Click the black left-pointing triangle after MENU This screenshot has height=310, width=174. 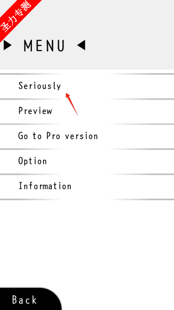click(81, 45)
